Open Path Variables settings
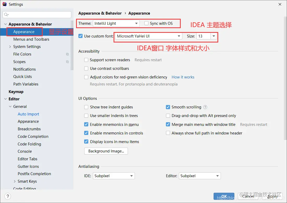The width and height of the screenshot is (287, 203). tap(26, 84)
